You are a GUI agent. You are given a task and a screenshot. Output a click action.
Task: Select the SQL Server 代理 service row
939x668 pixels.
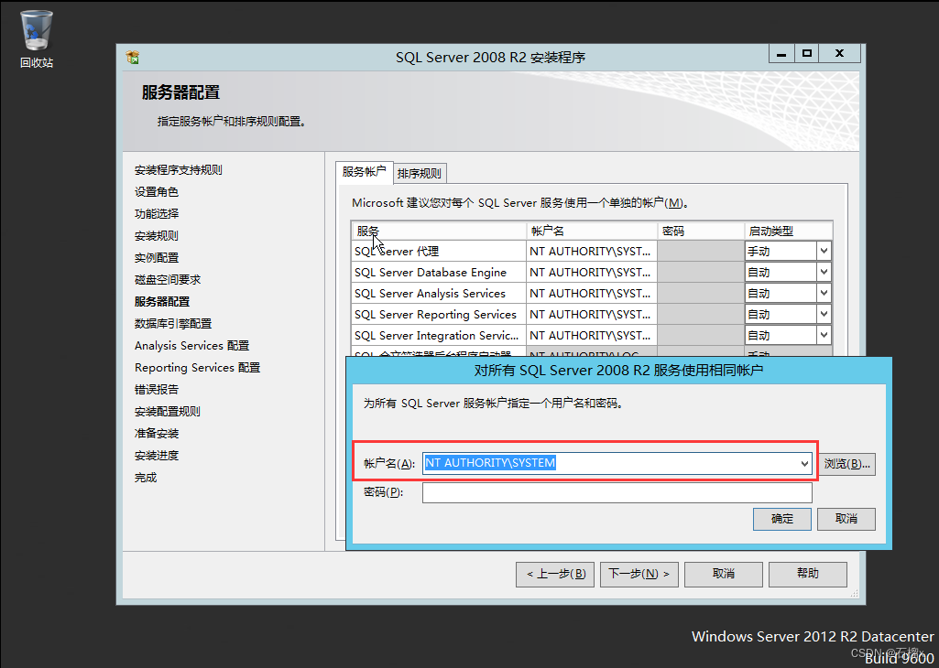coord(439,251)
